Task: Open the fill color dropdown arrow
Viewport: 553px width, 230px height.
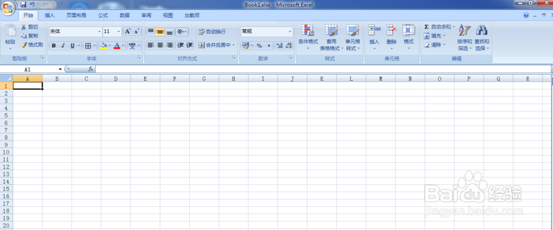Action: coord(109,45)
